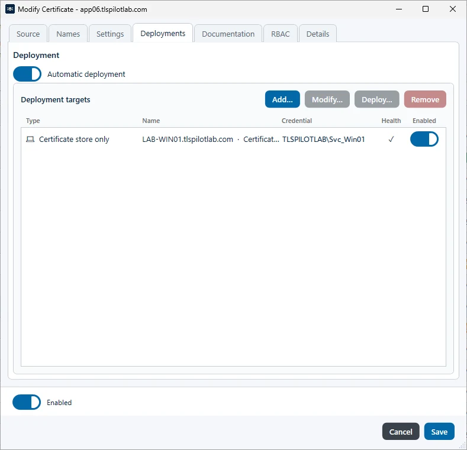Click the Modify... button
The image size is (467, 450).
327,99
